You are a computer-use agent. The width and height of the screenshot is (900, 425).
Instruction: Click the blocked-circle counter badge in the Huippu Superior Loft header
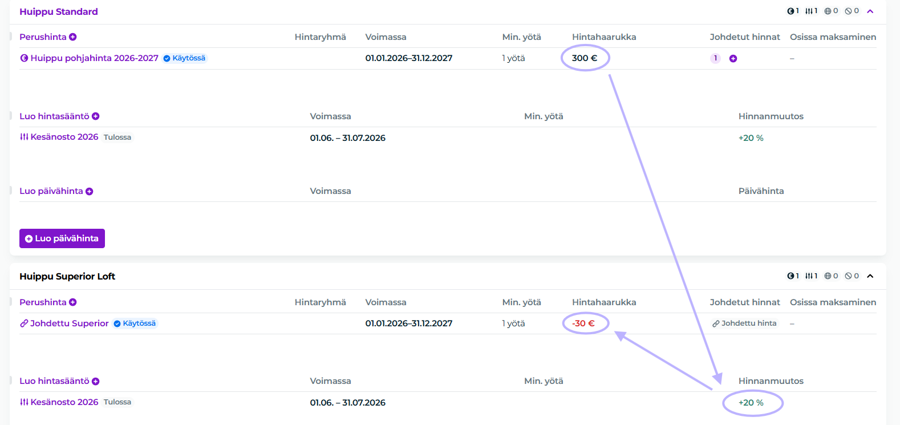(x=852, y=276)
